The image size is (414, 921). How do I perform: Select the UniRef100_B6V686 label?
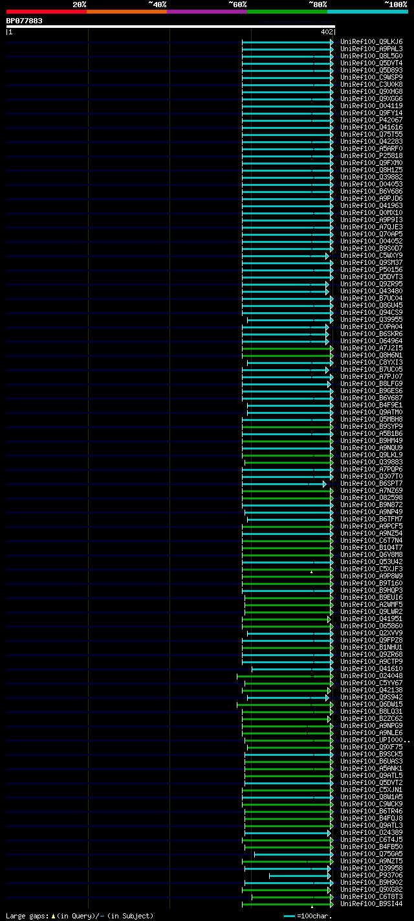[x=371, y=191]
